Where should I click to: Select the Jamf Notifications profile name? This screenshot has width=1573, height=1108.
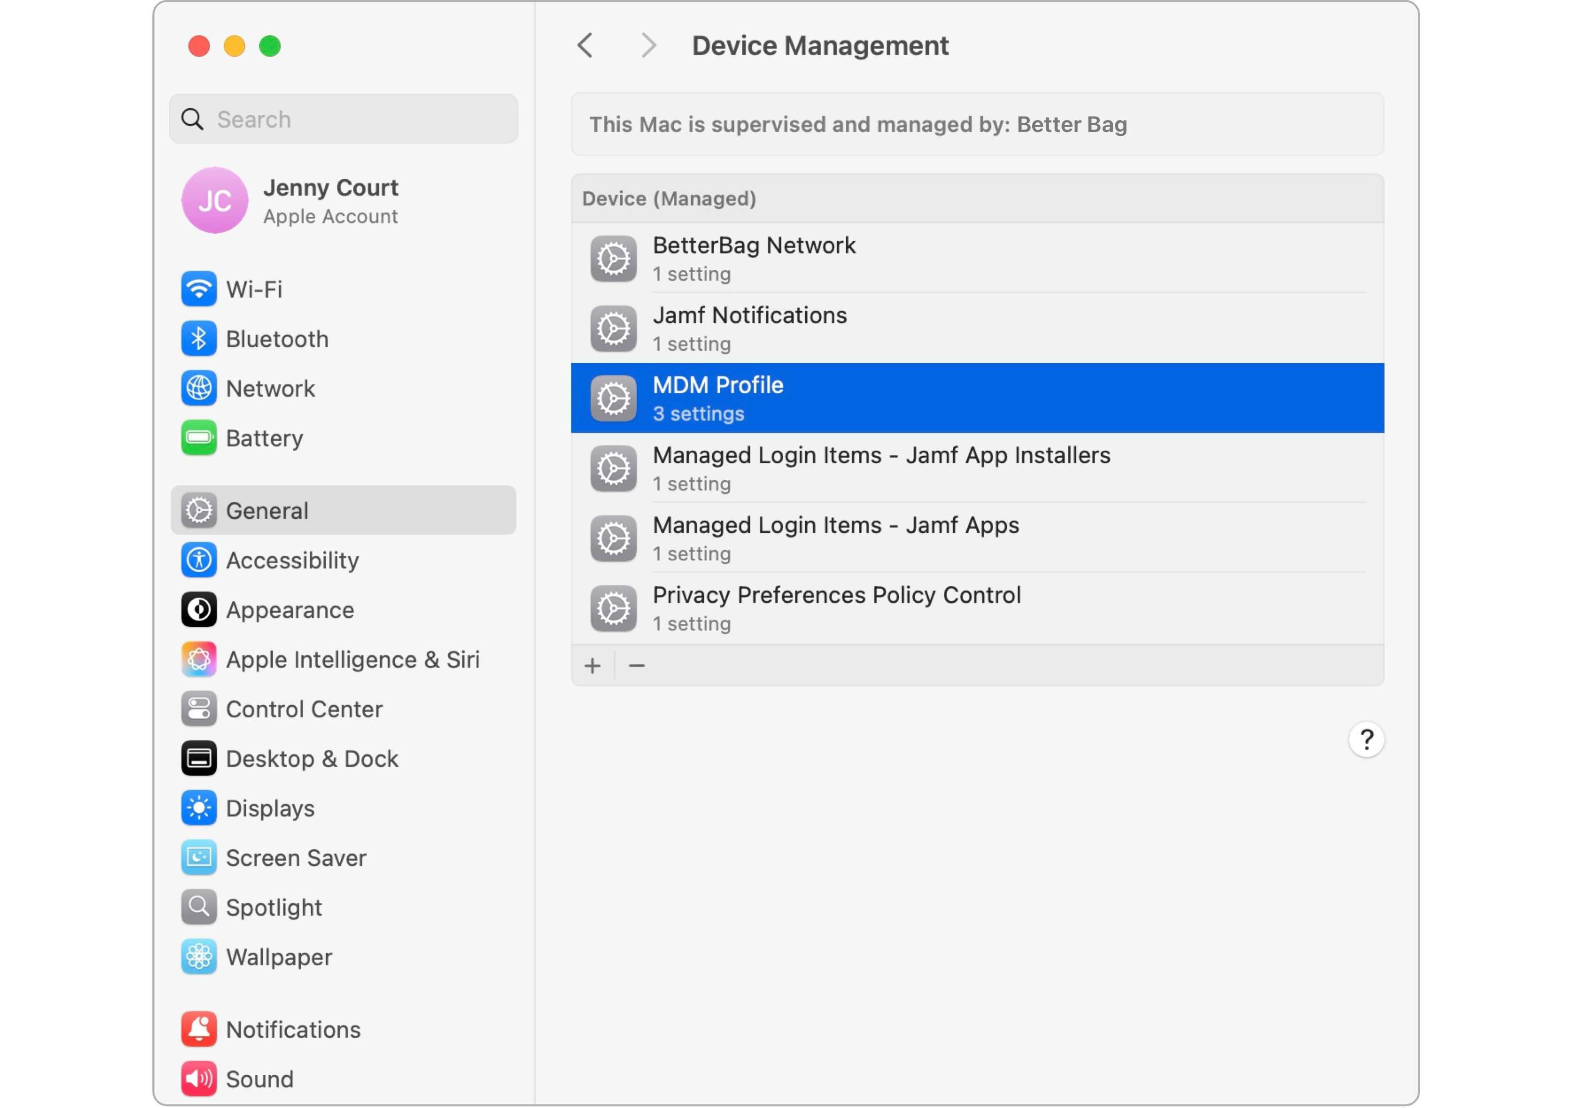tap(749, 315)
